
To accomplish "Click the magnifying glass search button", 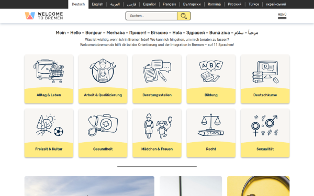I will tap(184, 16).
